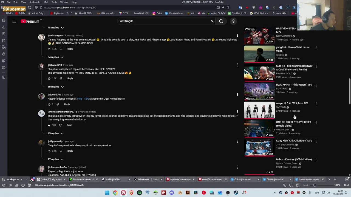Dislike the @nurfarzanamuntadar3715 comment

(60, 125)
